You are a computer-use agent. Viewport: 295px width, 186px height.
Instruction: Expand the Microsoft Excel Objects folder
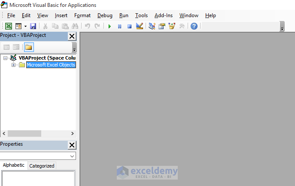click(13, 65)
